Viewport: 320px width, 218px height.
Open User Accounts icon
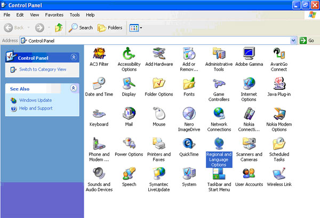249,174
